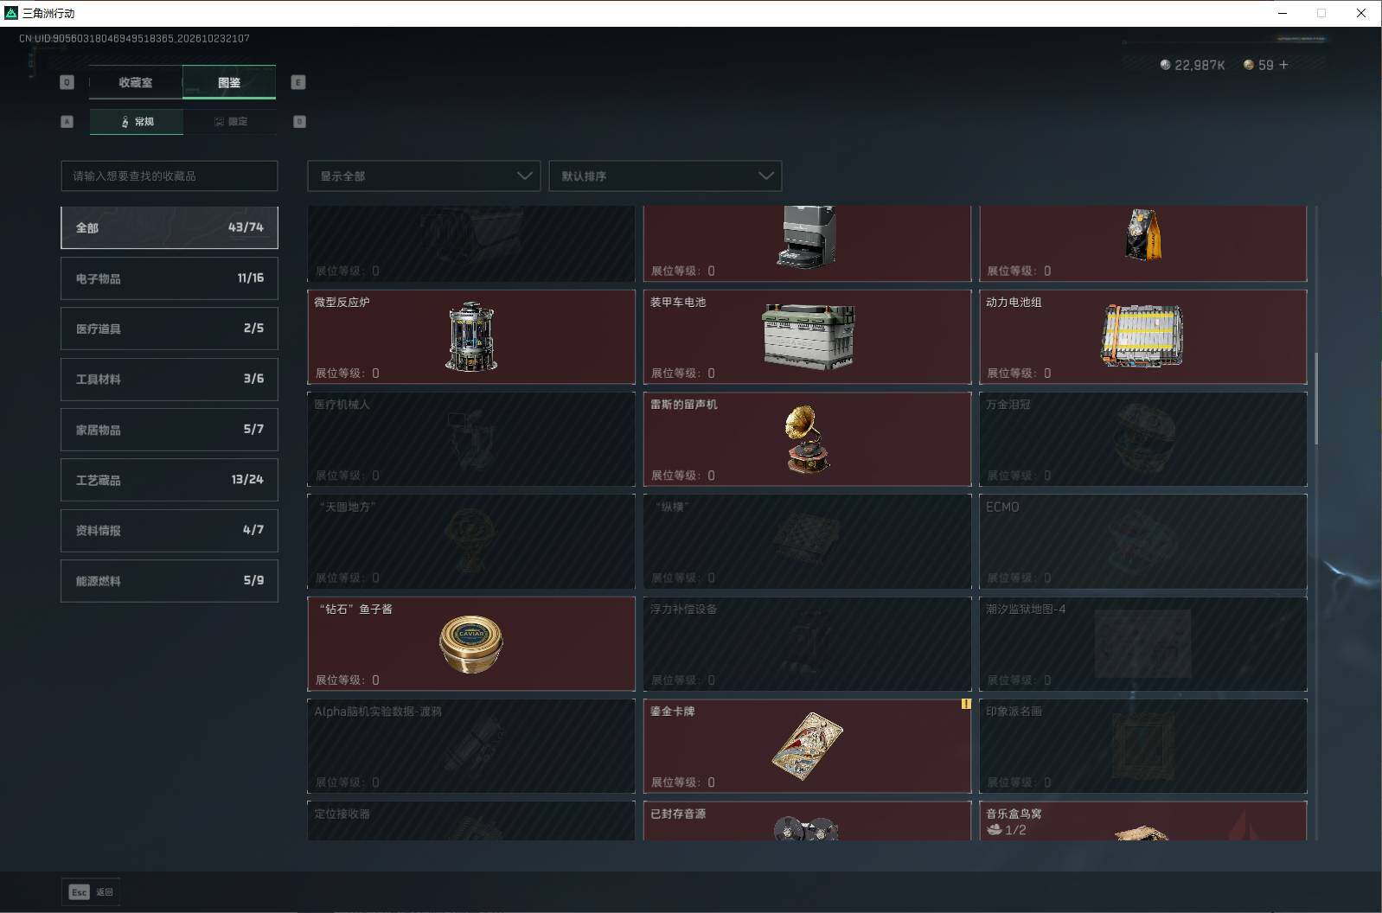Click the 已封存音源 sealed audio reels image
1382x913 pixels.
(x=806, y=827)
